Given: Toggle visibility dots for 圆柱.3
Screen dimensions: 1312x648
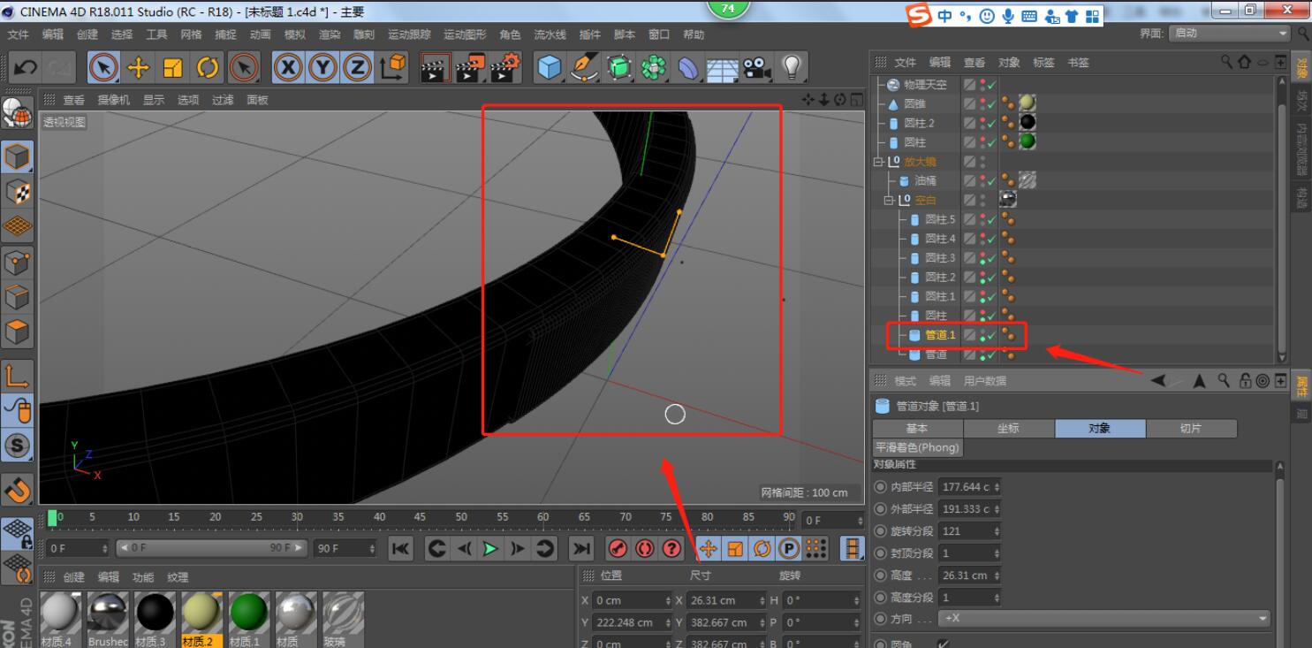Looking at the screenshot, I should [982, 258].
